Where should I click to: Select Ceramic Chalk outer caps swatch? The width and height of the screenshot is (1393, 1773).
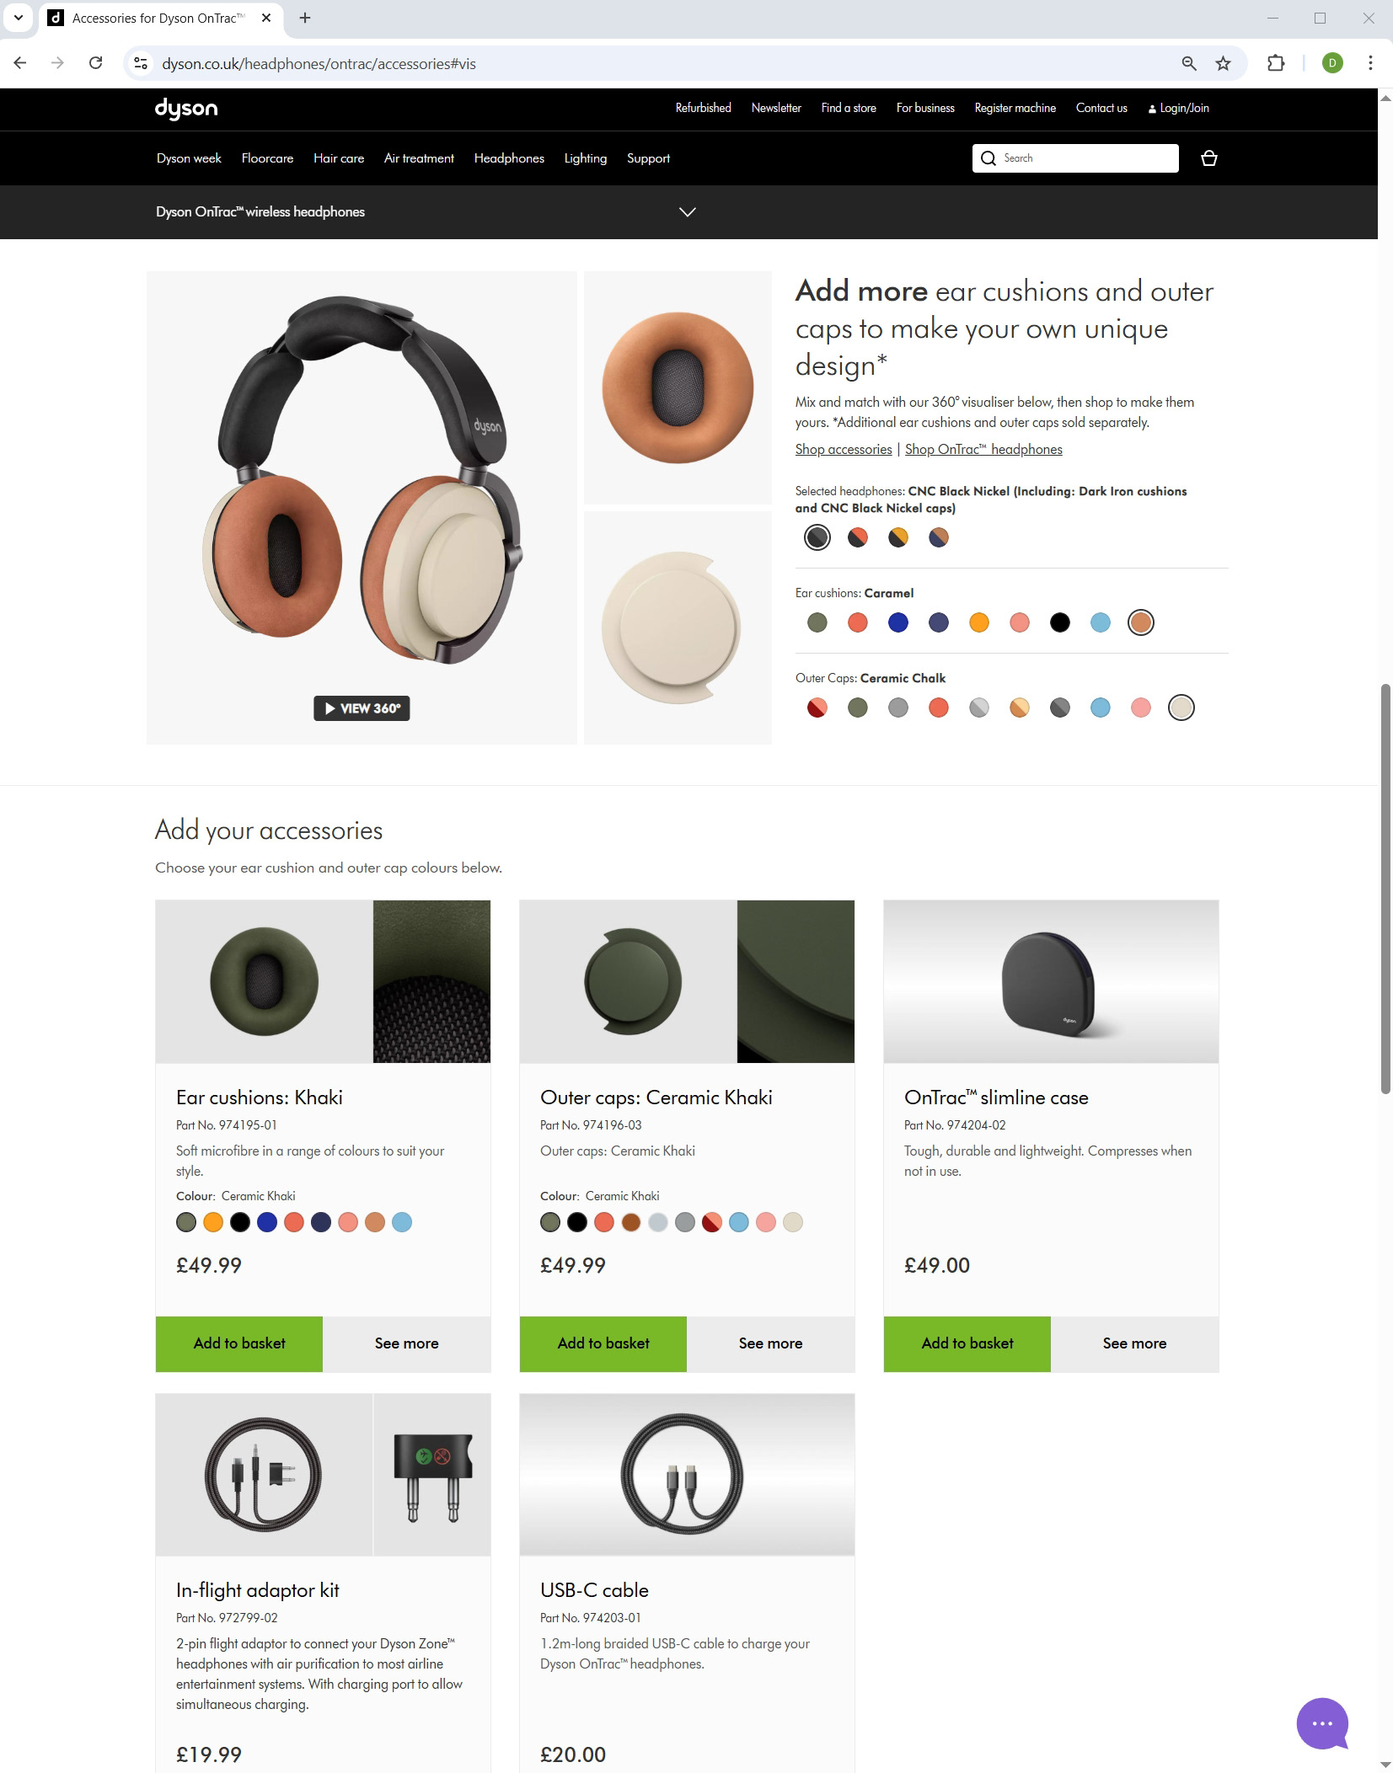[x=1181, y=708]
